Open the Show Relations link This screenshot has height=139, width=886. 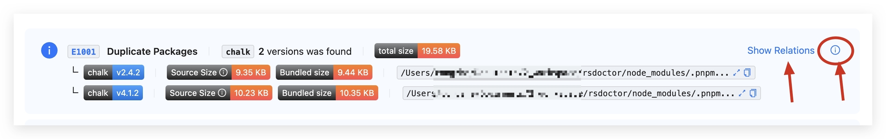[x=780, y=51]
